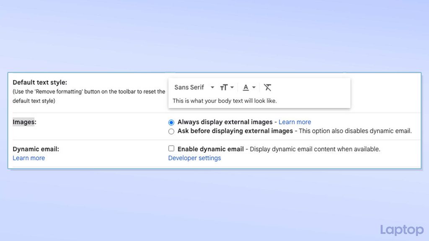The width and height of the screenshot is (429, 241).
Task: Click 'Learn more' next to external images
Action: (x=295, y=122)
